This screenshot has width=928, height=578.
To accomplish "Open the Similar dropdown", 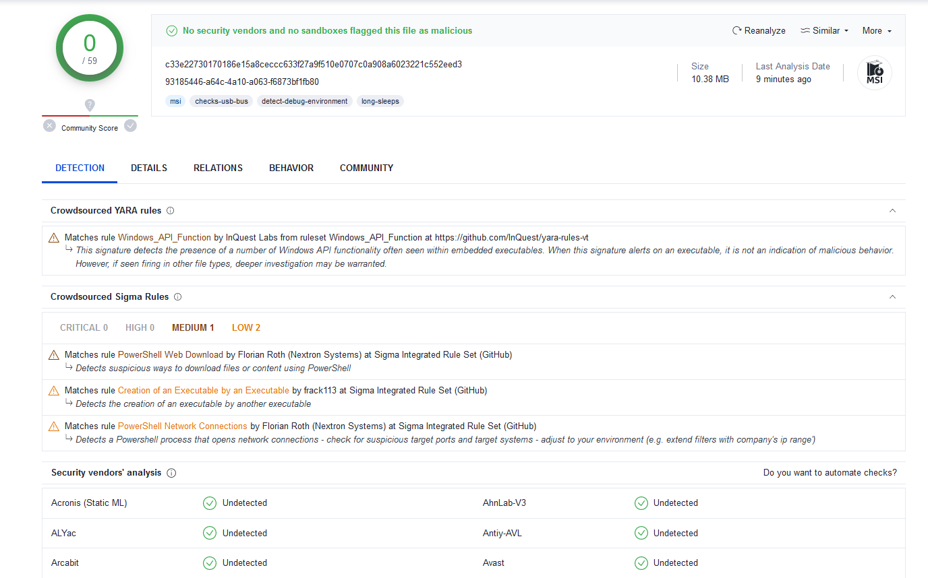I will (x=823, y=30).
